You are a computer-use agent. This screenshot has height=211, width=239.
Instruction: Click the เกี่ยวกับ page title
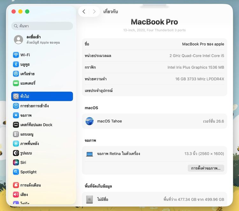111,11
